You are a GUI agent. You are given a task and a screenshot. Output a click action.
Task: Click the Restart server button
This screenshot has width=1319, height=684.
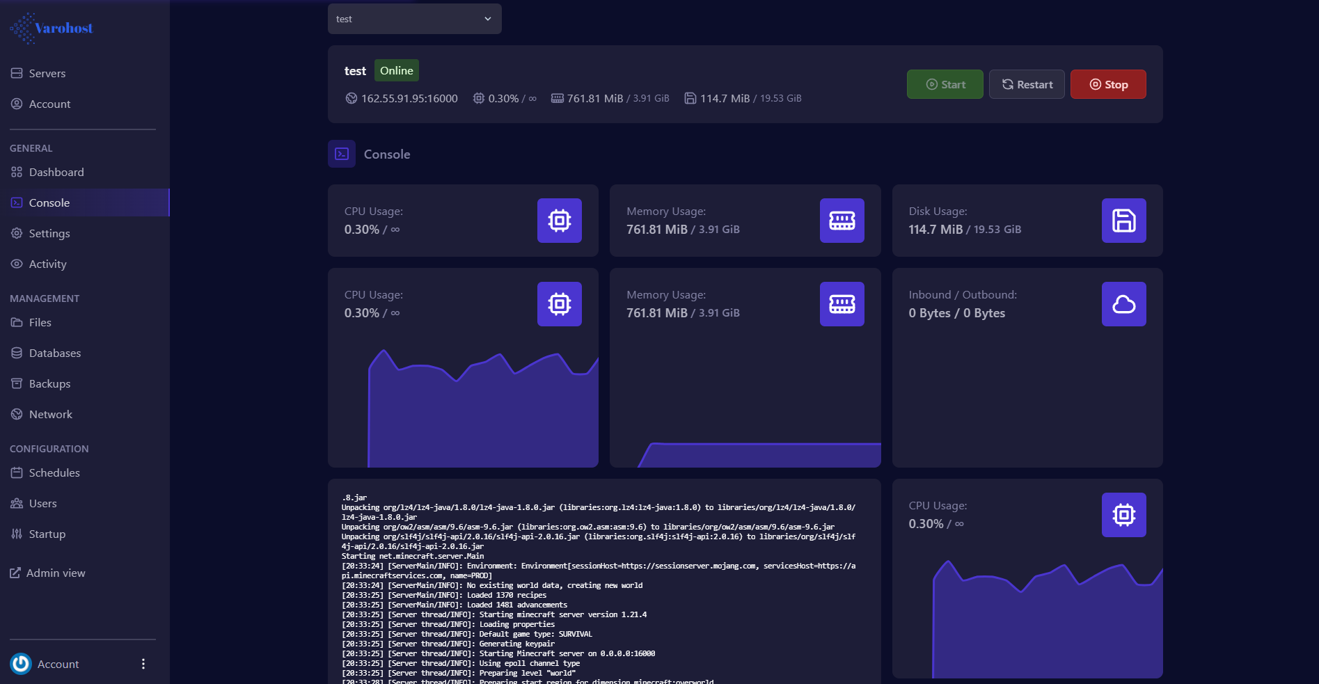[1027, 84]
